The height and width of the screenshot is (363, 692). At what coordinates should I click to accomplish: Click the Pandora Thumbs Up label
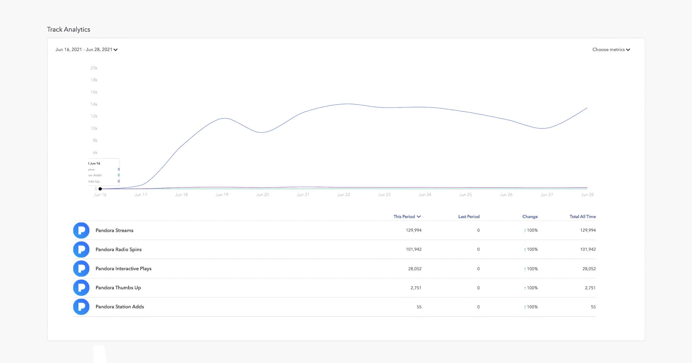coord(118,288)
